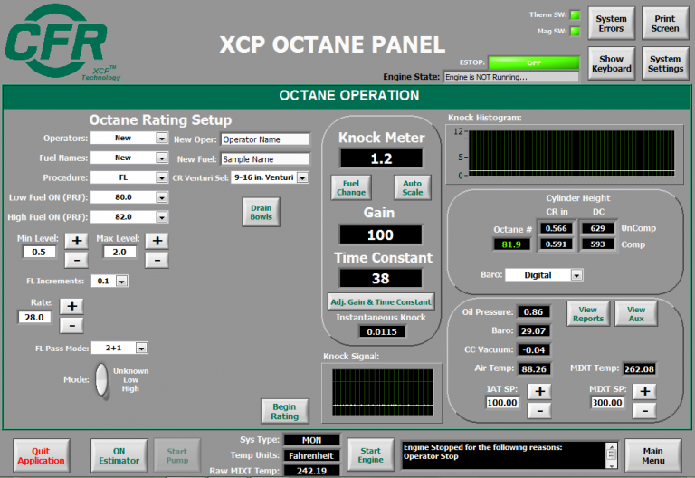Toggle the ON Estimator button
This screenshot has width=695, height=478.
tap(119, 456)
